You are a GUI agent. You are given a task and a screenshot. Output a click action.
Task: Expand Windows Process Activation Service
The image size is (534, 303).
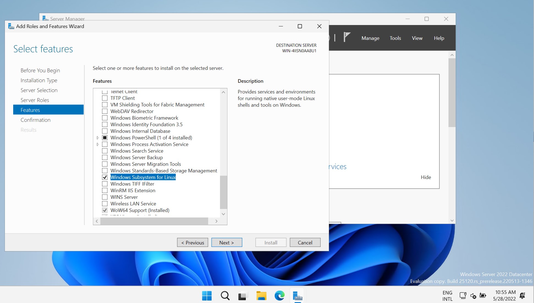98,144
